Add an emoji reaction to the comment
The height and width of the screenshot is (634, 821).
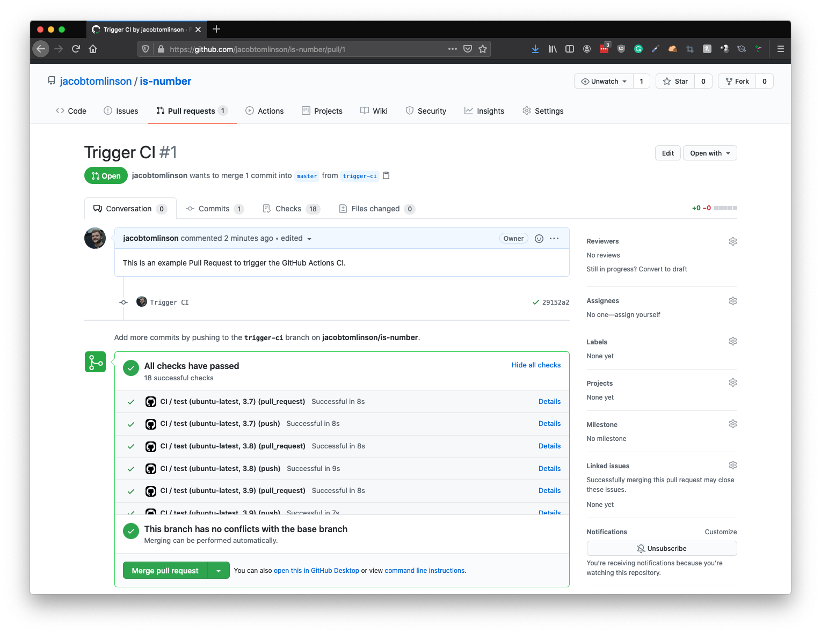click(539, 238)
